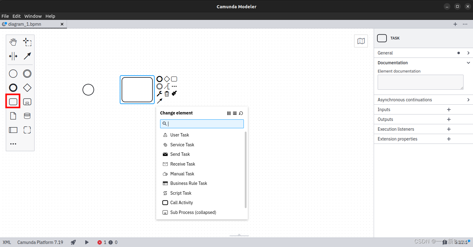
Task: Append an intermediate event from the context pad
Action: click(x=159, y=86)
